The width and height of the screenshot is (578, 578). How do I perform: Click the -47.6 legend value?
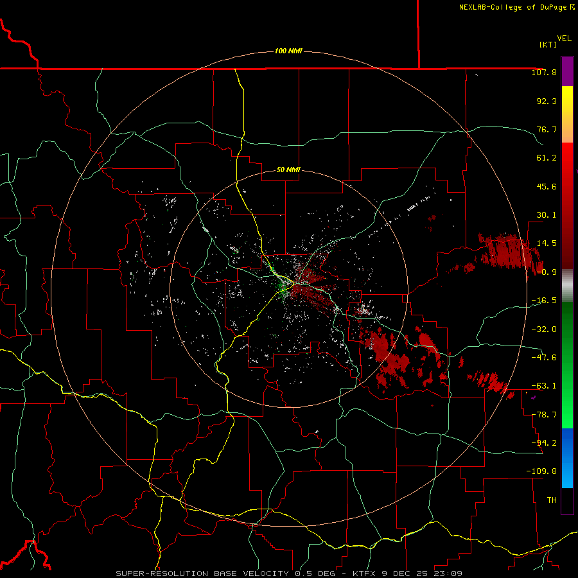tap(544, 358)
